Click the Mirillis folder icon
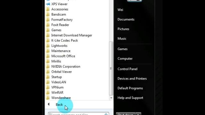The height and width of the screenshot is (115, 205). coord(48,61)
